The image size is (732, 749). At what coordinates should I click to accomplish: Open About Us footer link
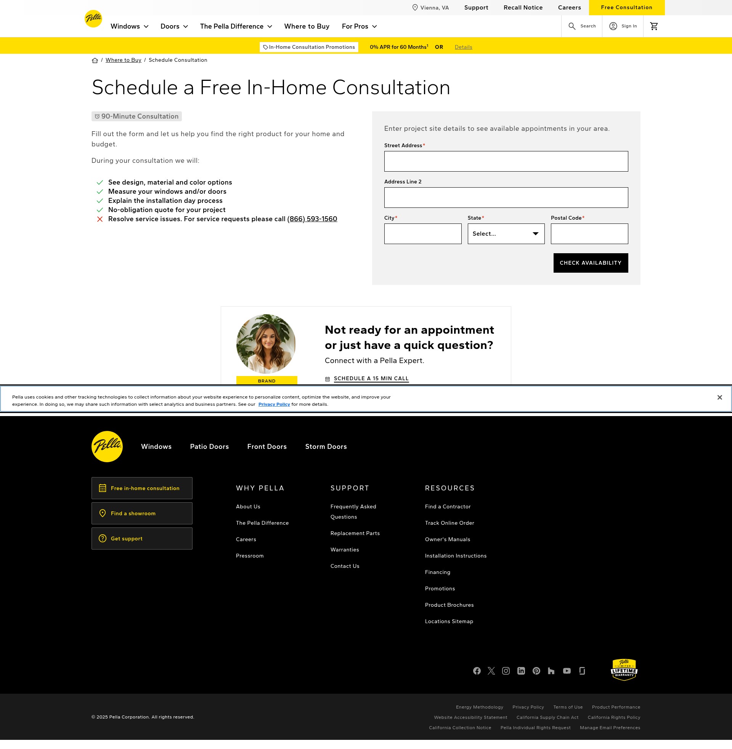click(x=248, y=507)
